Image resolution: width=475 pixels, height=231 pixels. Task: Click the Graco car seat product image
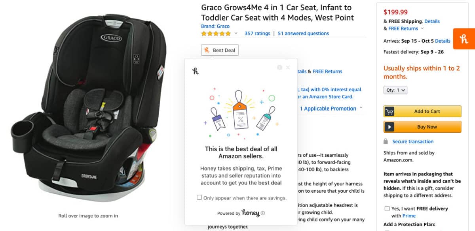tap(88, 107)
